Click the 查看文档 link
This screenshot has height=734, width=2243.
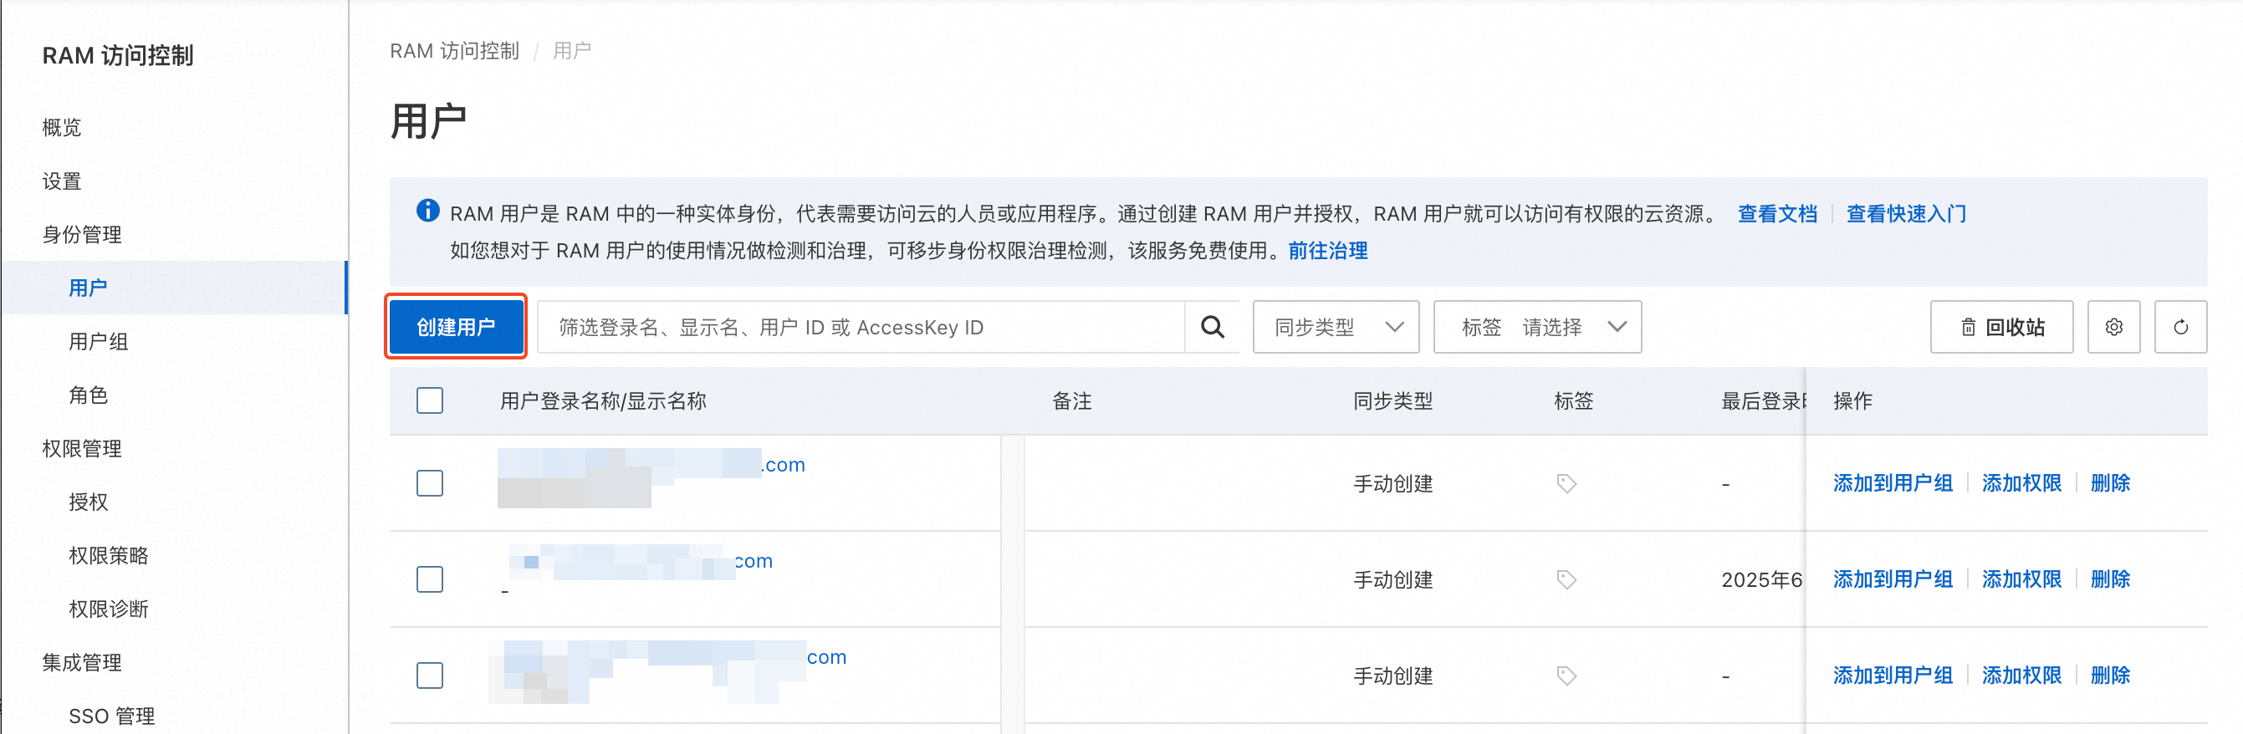point(1777,213)
